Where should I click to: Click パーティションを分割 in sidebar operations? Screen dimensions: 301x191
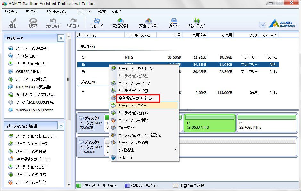coord(31,152)
